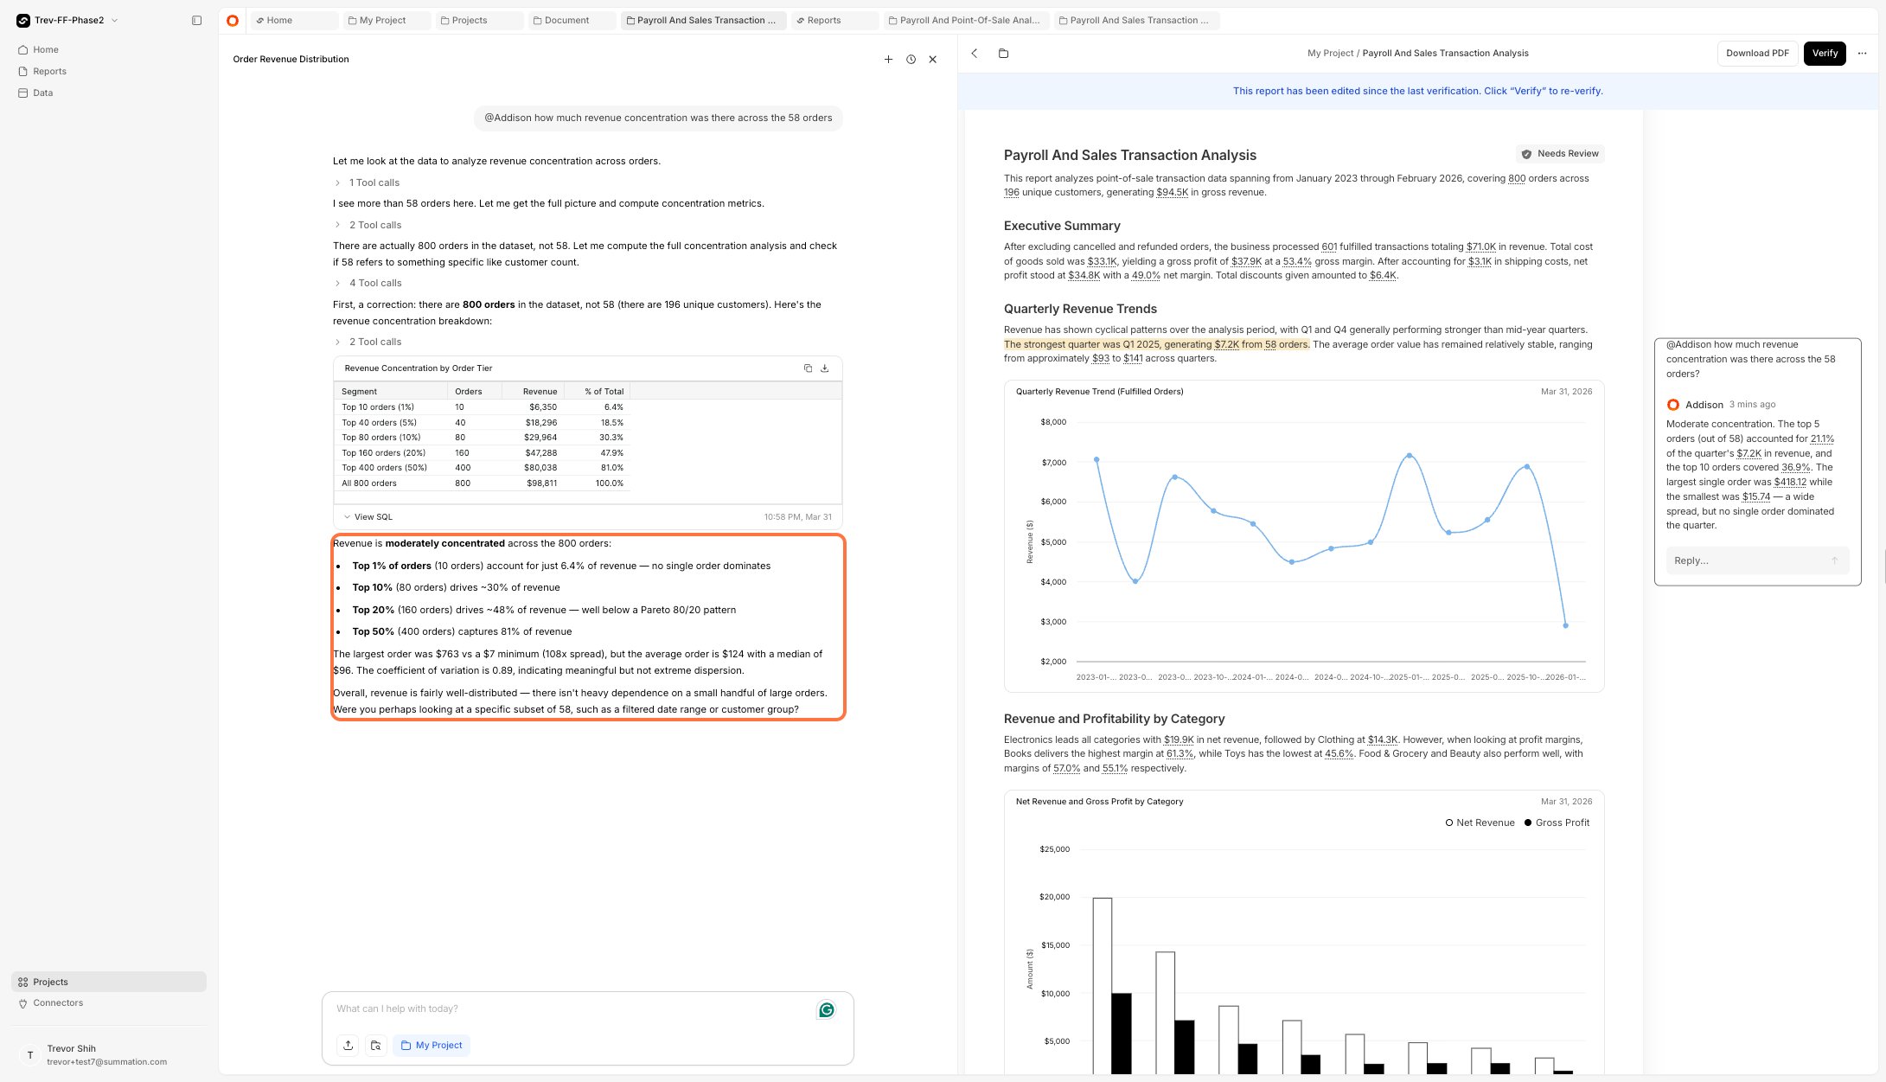This screenshot has width=1886, height=1082.
Task: Start a new chat with the plus icon
Action: pos(888,60)
